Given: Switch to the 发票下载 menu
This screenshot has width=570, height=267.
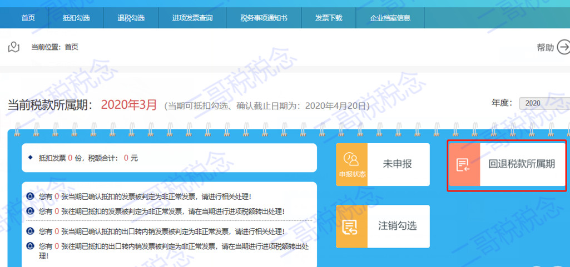Looking at the screenshot, I should pyautogui.click(x=329, y=18).
